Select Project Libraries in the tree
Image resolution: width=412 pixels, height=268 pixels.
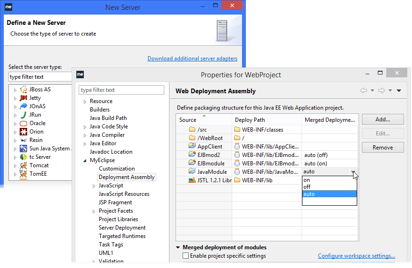tap(118, 219)
